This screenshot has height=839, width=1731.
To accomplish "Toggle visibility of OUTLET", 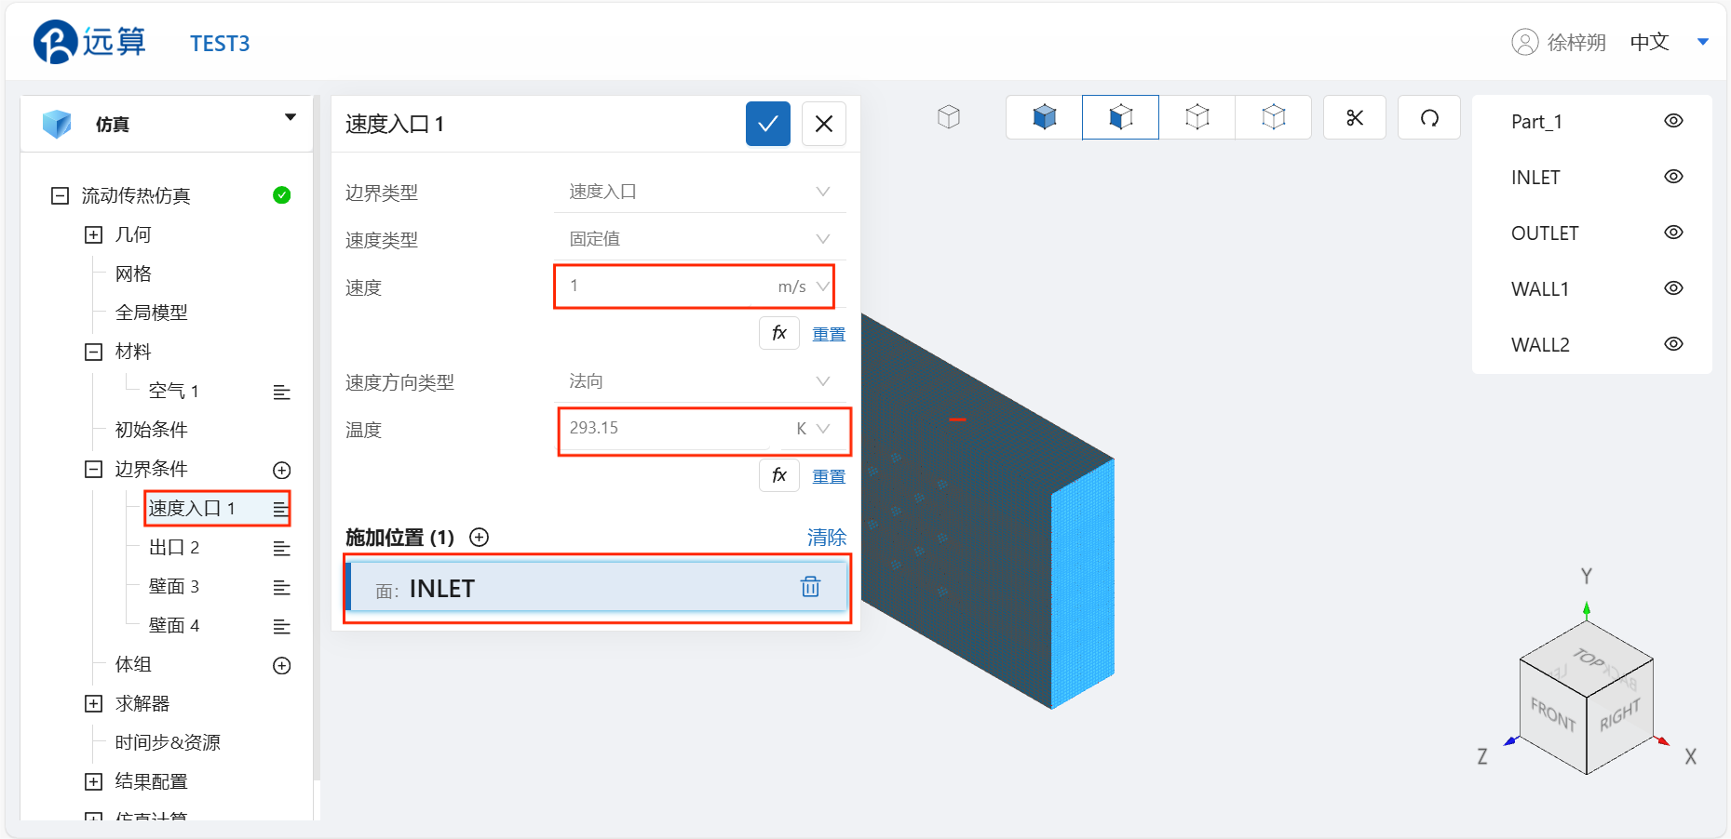I will tap(1673, 233).
